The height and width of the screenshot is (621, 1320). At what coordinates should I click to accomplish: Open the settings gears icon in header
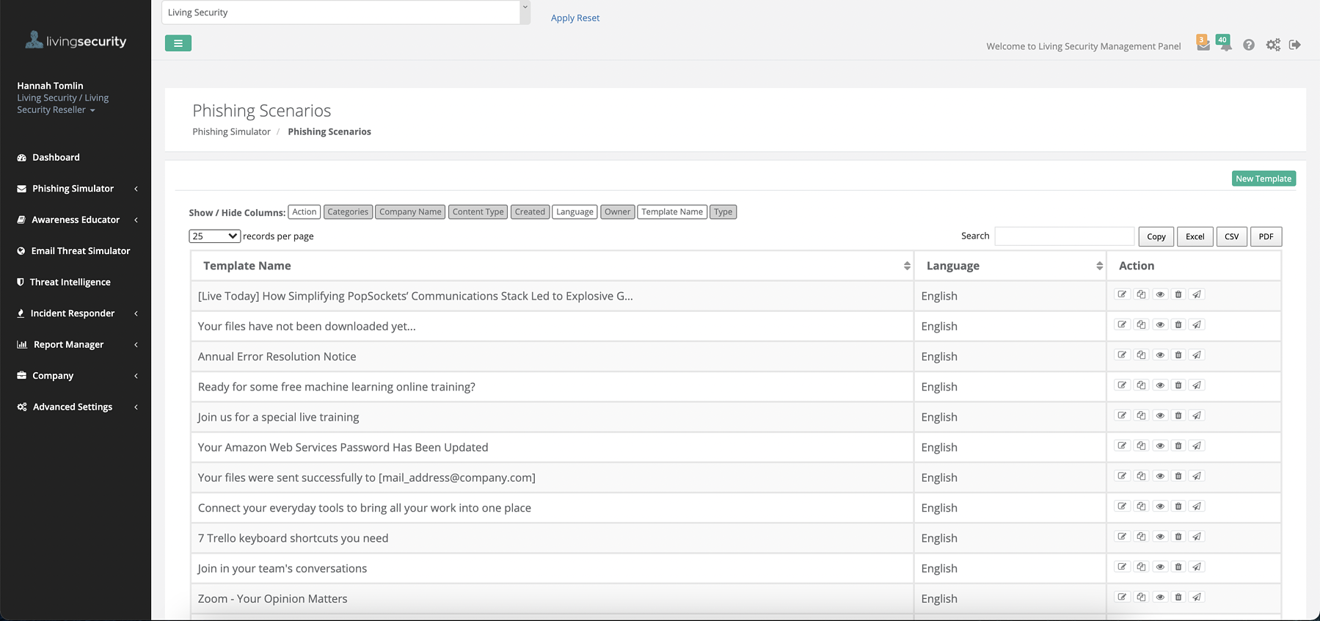(x=1273, y=45)
